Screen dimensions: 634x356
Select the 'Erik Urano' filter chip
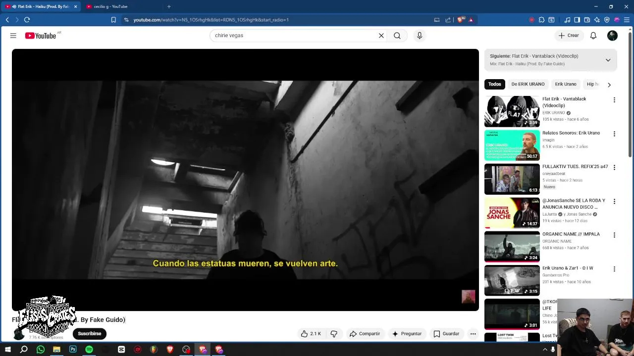(x=565, y=84)
